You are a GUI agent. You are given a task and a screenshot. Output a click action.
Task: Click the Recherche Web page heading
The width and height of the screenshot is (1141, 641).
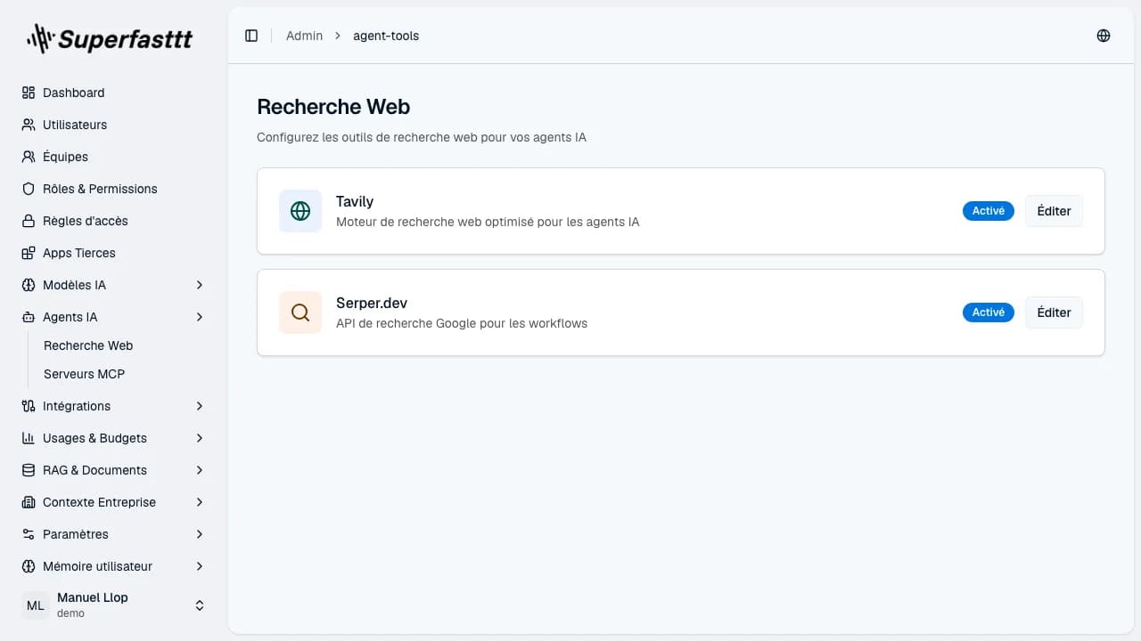333,107
